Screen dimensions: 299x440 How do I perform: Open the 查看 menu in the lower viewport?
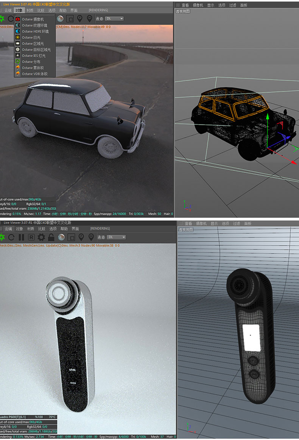coord(188,223)
